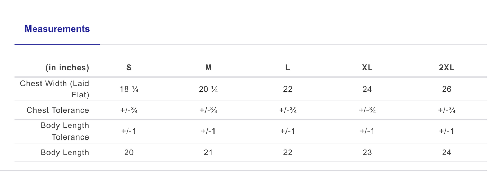This screenshot has height=175, width=500.
Task: Click the "(in inches)" header label
Action: pos(67,68)
